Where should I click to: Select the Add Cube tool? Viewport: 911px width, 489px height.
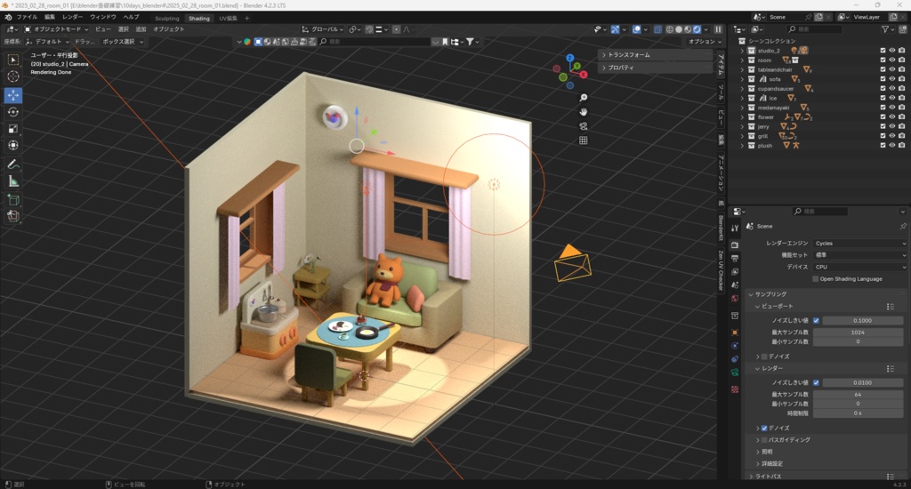pos(12,200)
